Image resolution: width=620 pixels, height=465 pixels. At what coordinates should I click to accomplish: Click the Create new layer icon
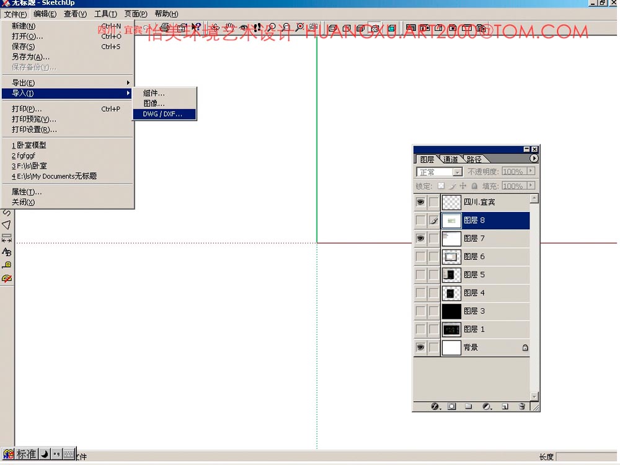coord(505,407)
